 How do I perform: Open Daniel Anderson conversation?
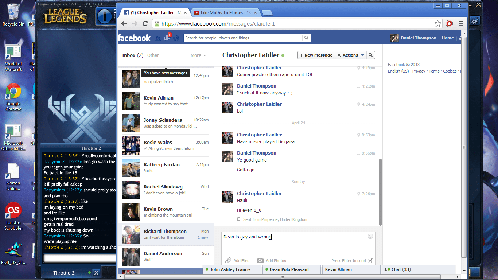point(166,256)
